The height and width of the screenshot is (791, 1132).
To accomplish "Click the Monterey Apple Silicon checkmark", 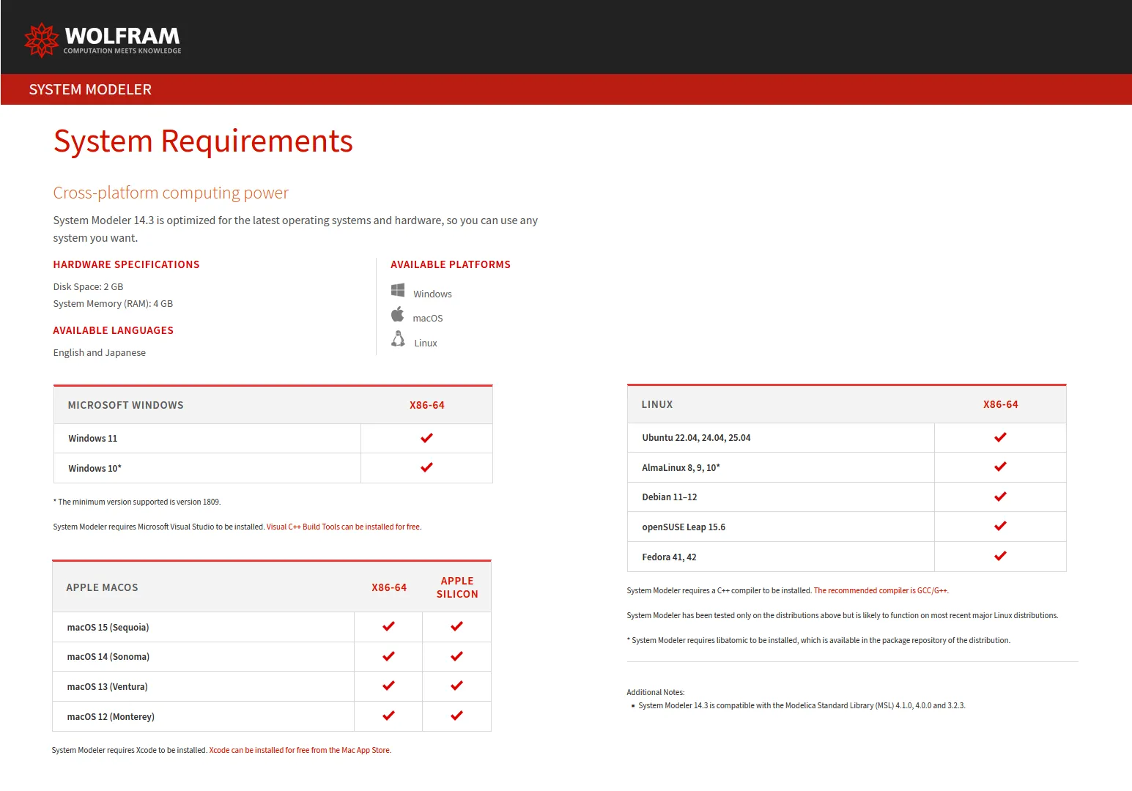I will pos(456,716).
